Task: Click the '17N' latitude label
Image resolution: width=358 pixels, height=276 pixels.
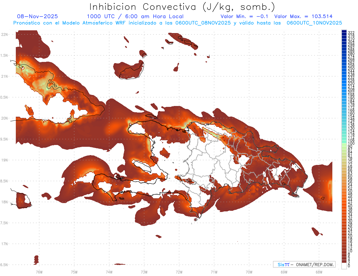Action: pos(4,244)
